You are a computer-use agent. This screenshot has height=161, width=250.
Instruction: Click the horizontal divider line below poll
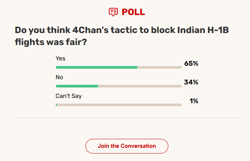tap(127, 117)
